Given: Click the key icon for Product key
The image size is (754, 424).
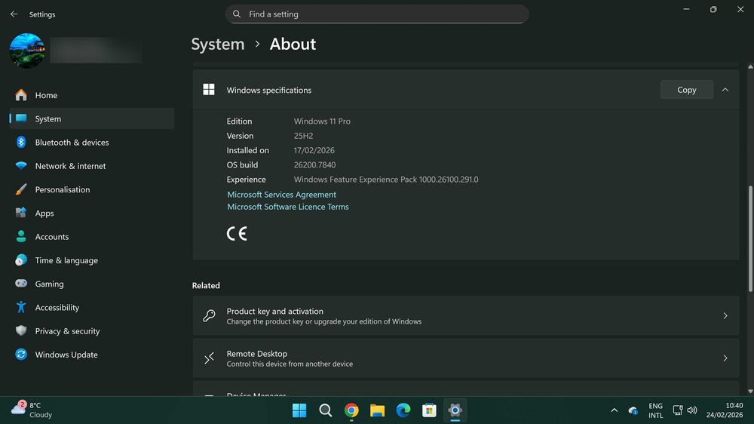Looking at the screenshot, I should (209, 315).
